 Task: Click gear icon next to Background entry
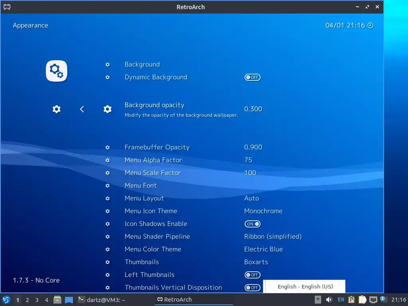(x=108, y=65)
